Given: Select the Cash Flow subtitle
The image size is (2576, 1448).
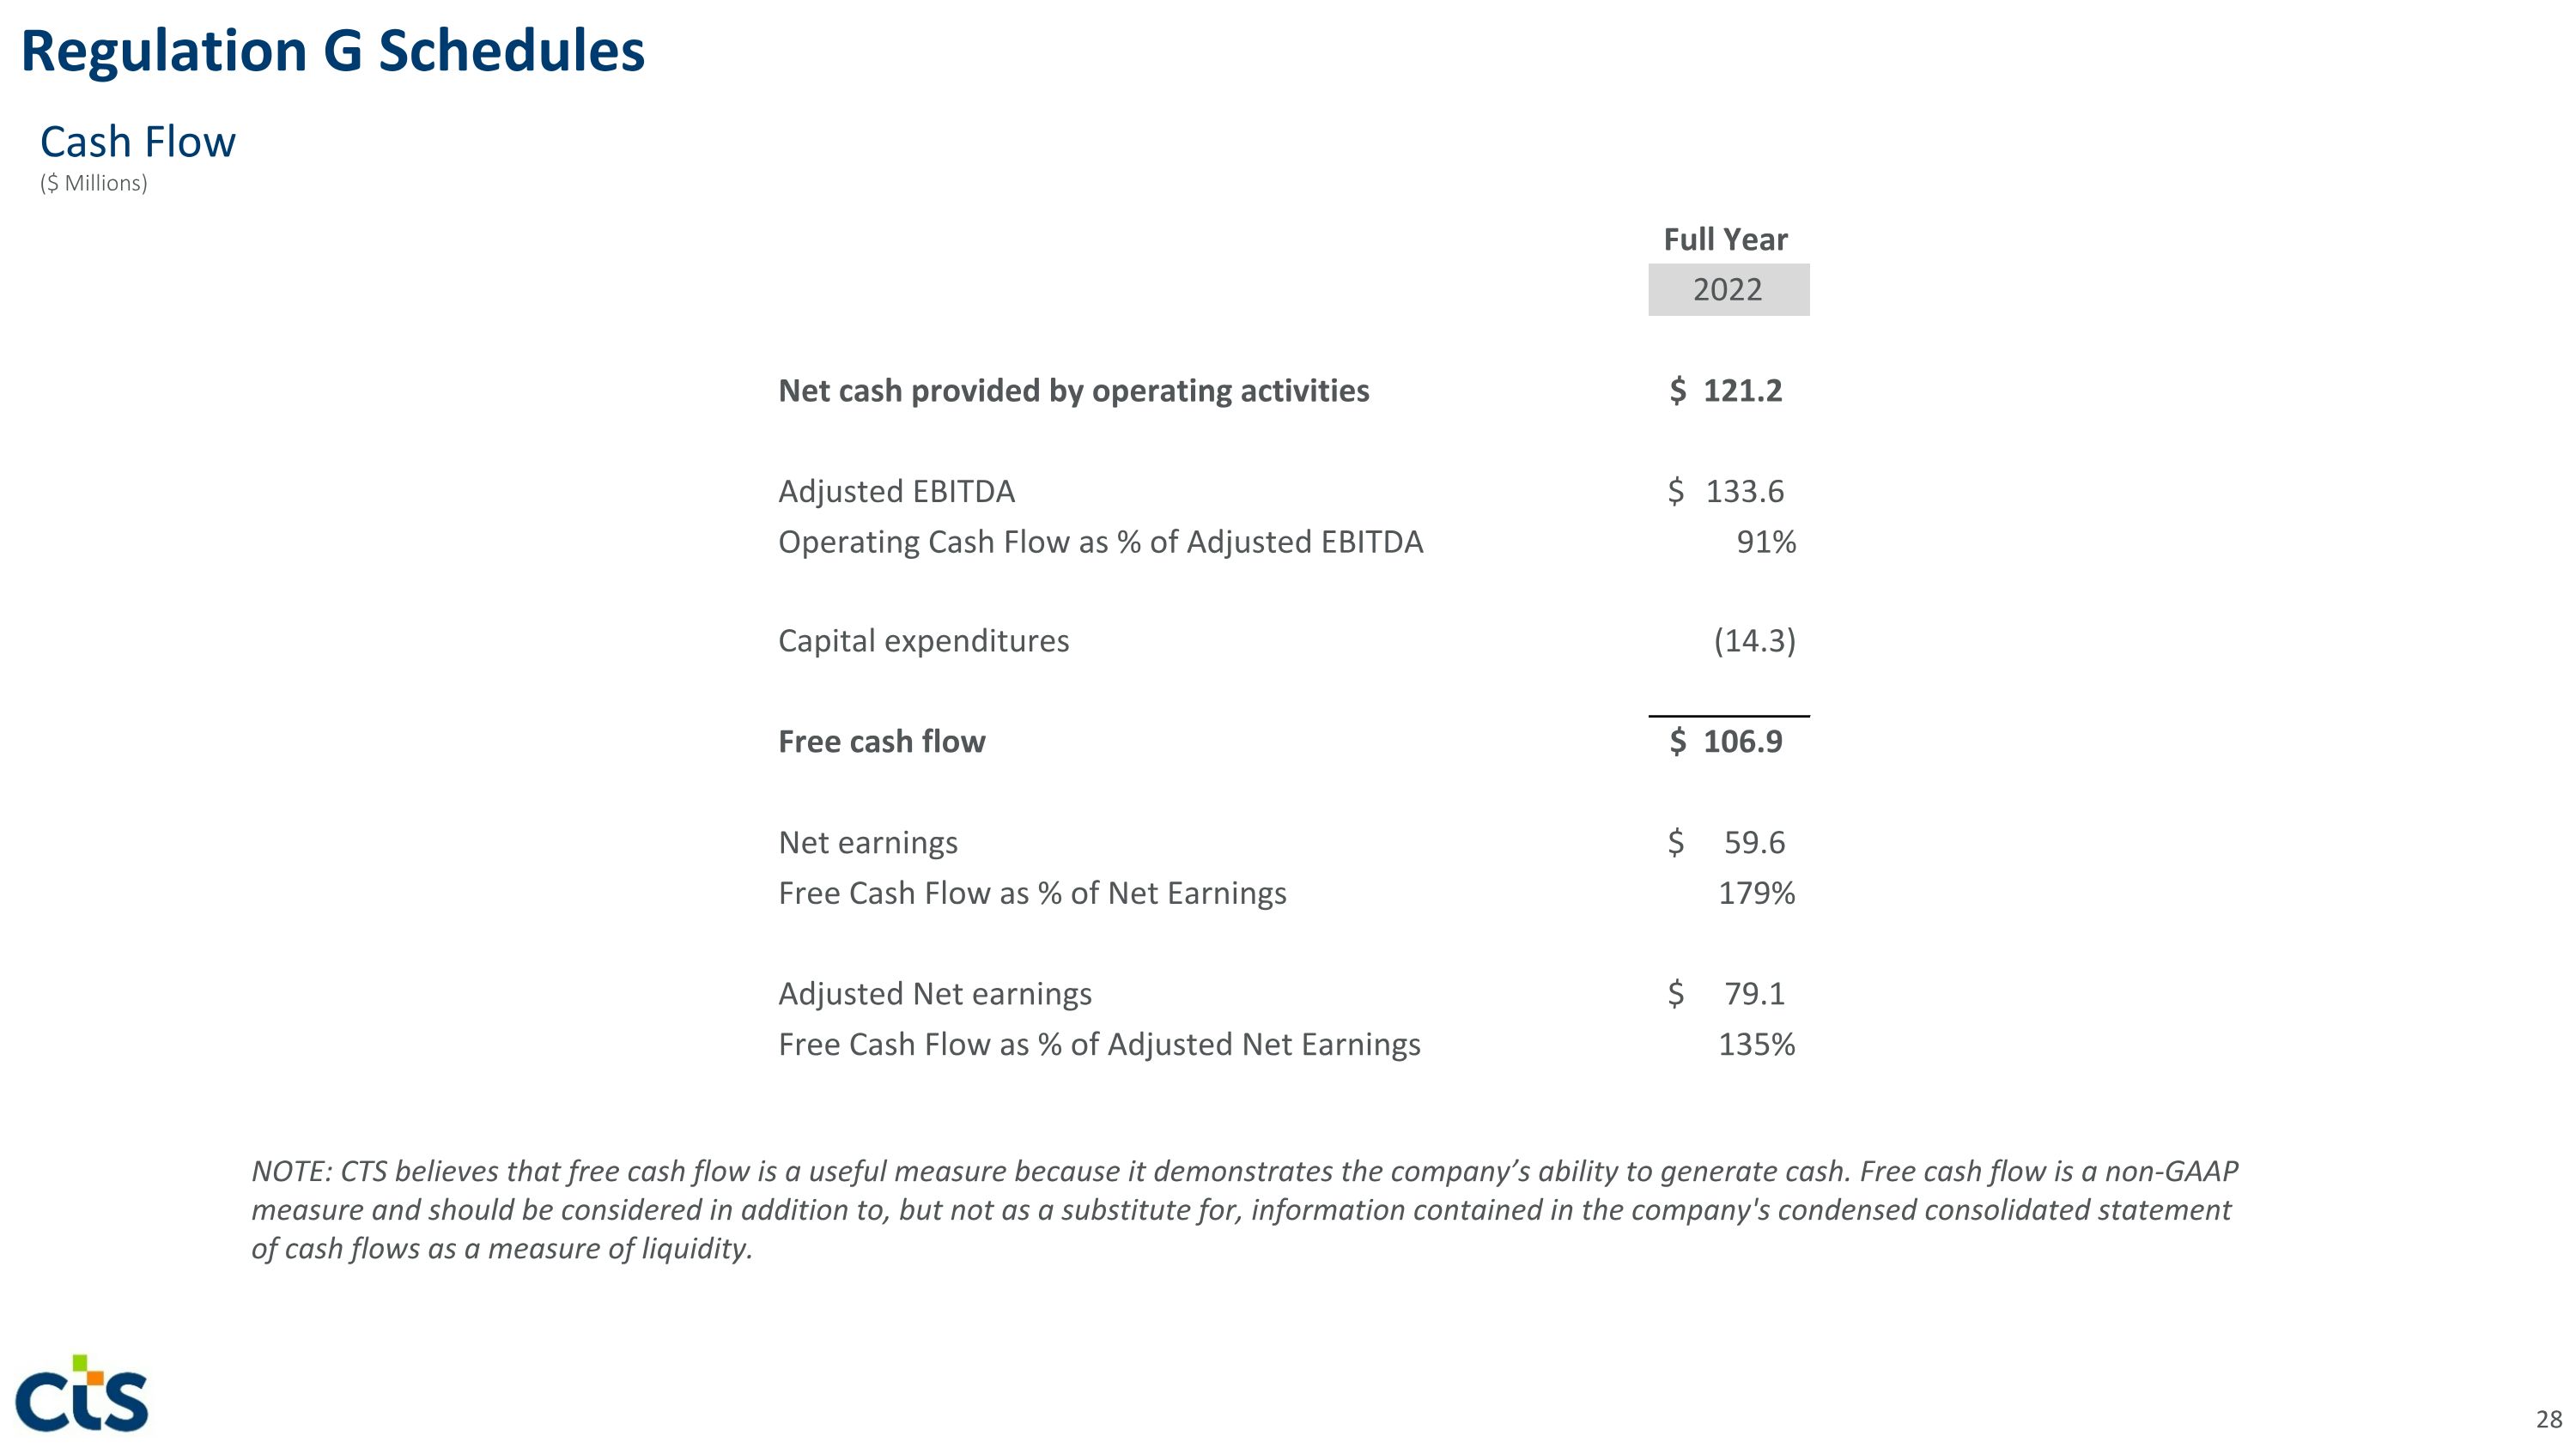Looking at the screenshot, I should click(138, 142).
